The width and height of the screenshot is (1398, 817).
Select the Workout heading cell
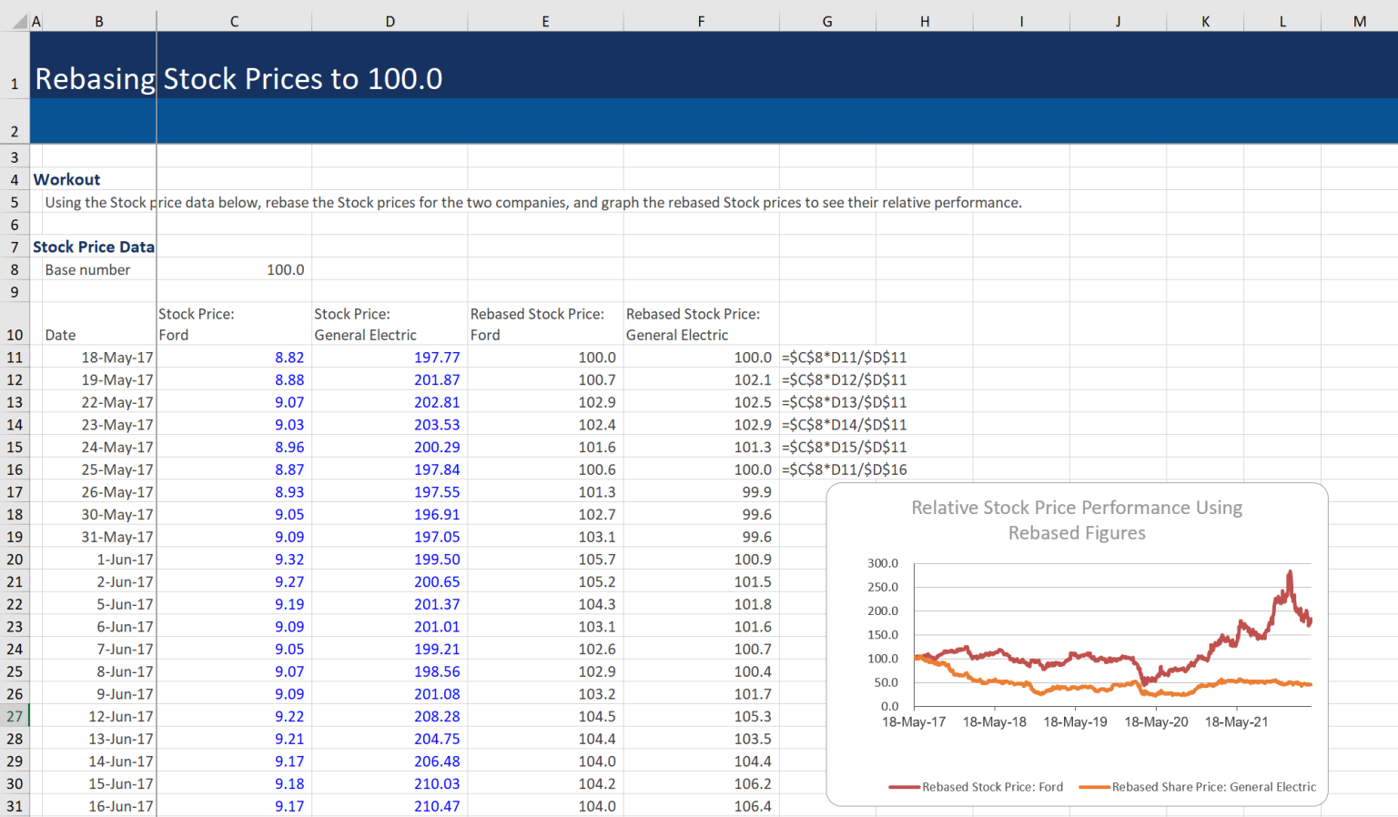click(66, 179)
